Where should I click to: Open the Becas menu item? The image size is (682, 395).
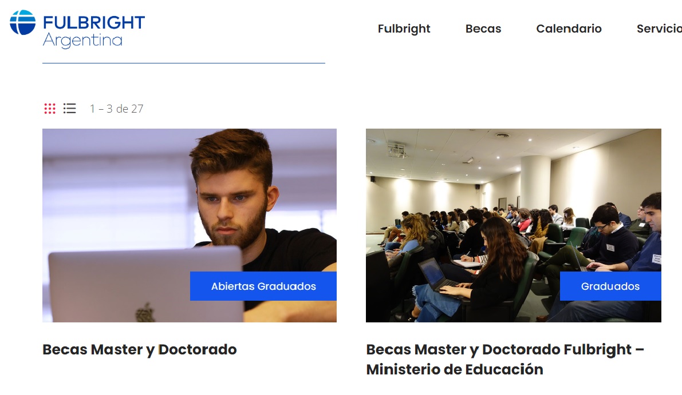pos(483,29)
